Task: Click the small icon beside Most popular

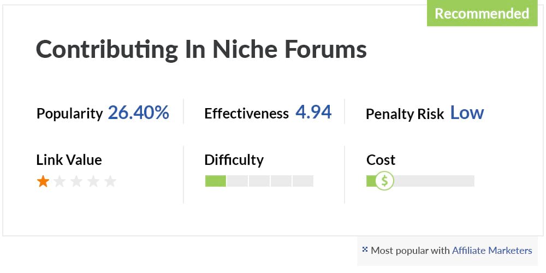Action: coord(365,249)
